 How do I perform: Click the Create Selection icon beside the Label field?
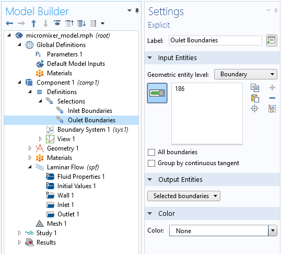click(x=272, y=40)
